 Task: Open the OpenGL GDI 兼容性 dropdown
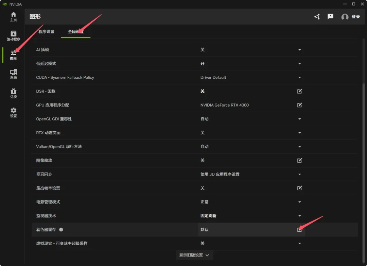click(300, 119)
